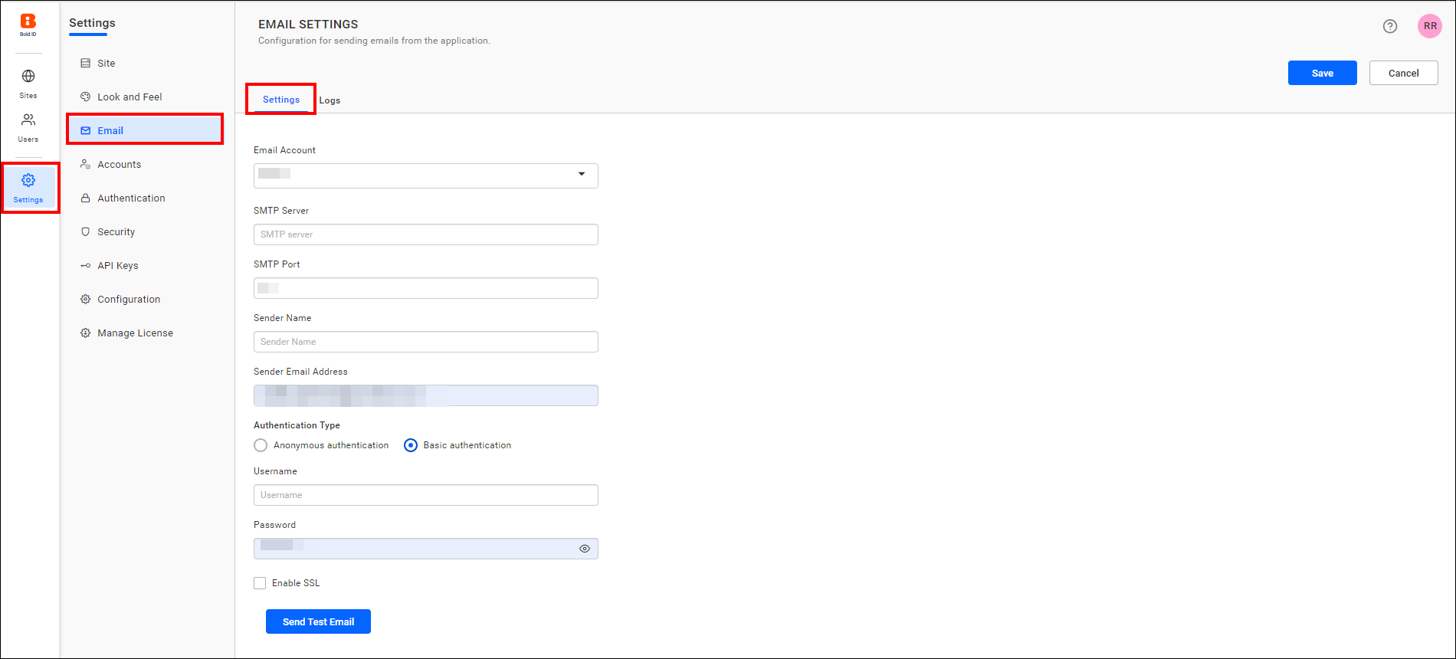The width and height of the screenshot is (1456, 659).
Task: Click the Email envelope icon
Action: tap(86, 131)
